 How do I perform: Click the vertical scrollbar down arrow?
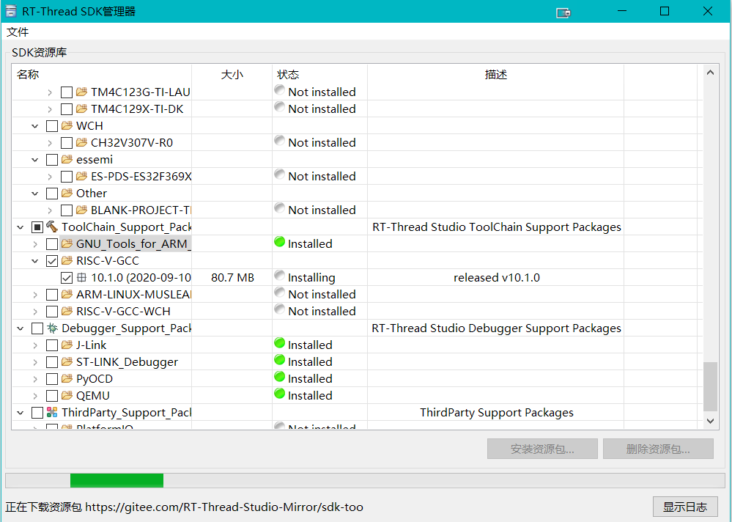tap(710, 421)
